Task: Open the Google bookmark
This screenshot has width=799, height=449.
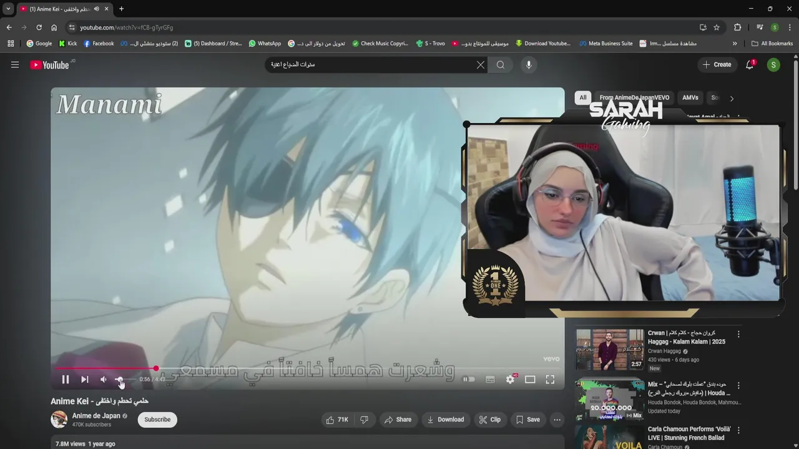Action: 39,44
